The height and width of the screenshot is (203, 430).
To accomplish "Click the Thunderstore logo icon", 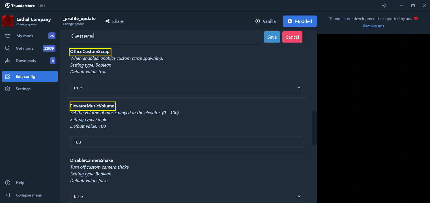I will coord(7,6).
